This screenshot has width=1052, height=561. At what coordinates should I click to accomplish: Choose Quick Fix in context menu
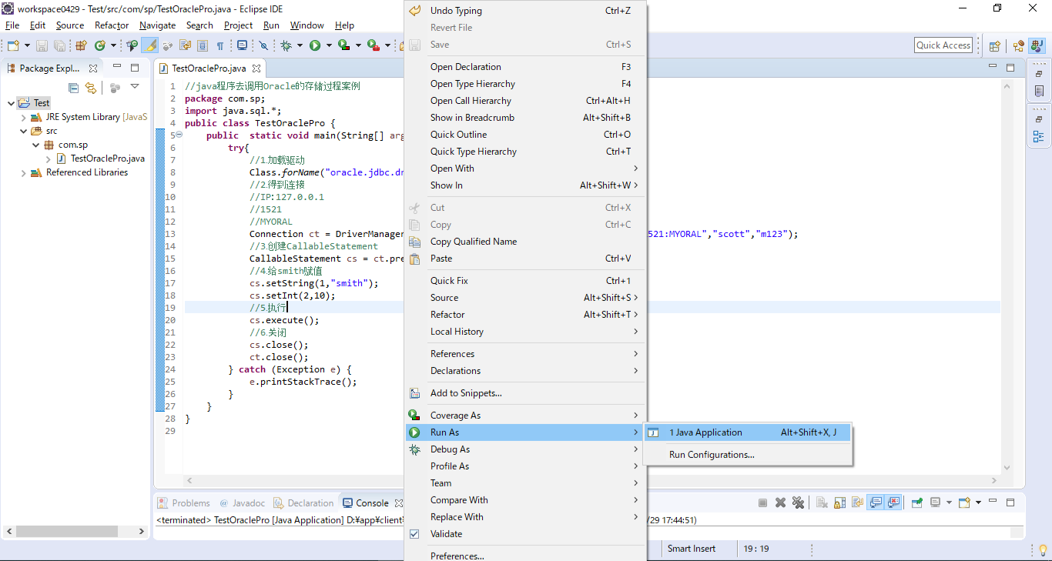525,281
